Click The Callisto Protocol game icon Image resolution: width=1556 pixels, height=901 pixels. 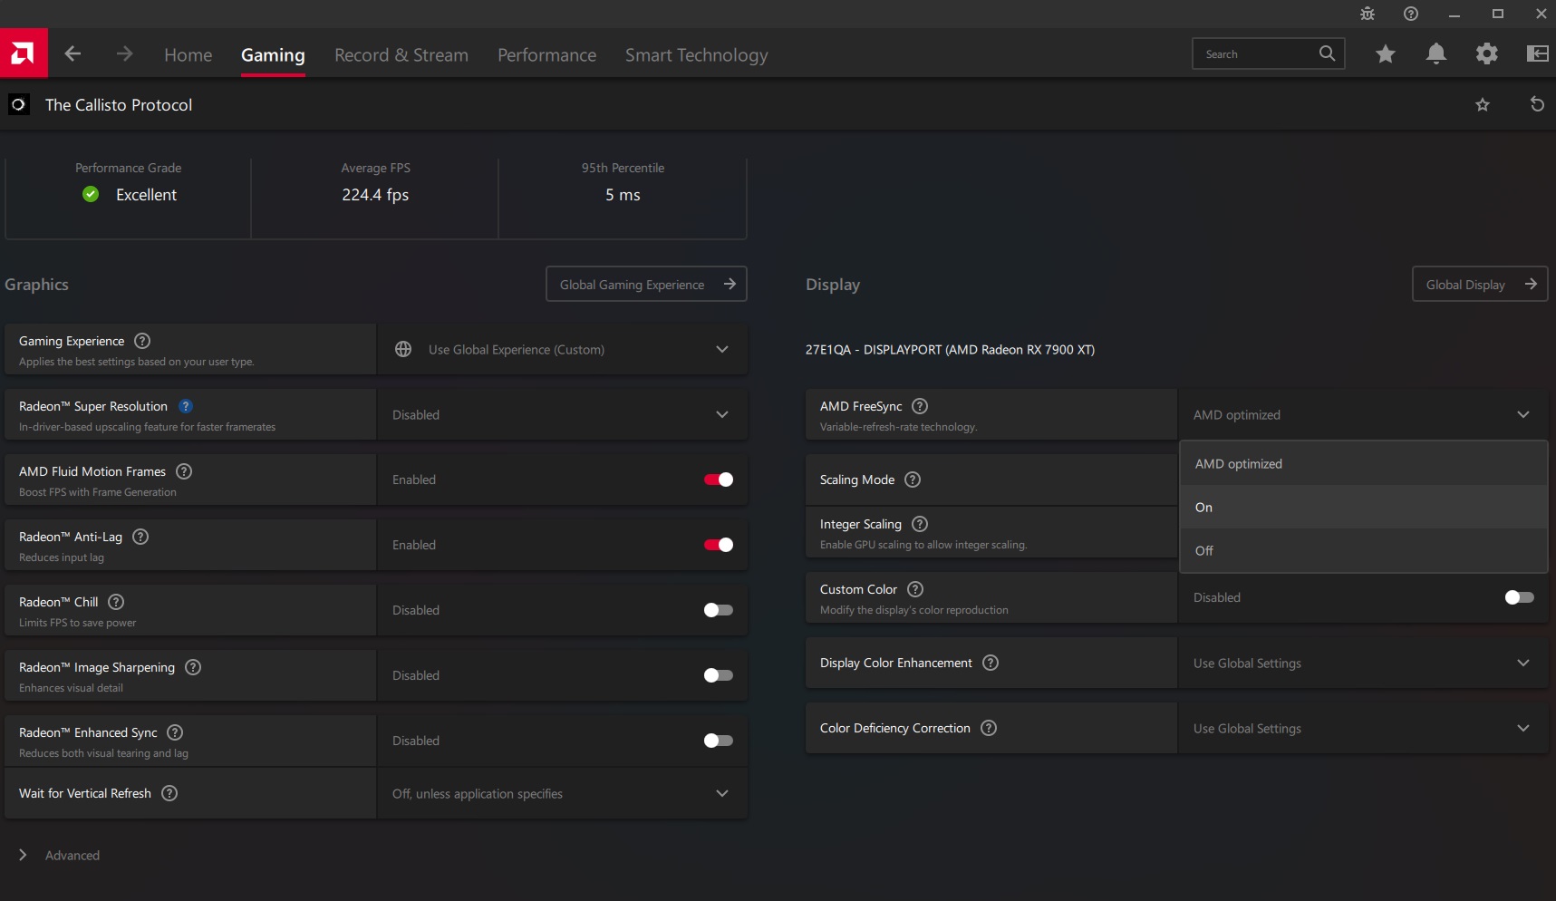[18, 105]
